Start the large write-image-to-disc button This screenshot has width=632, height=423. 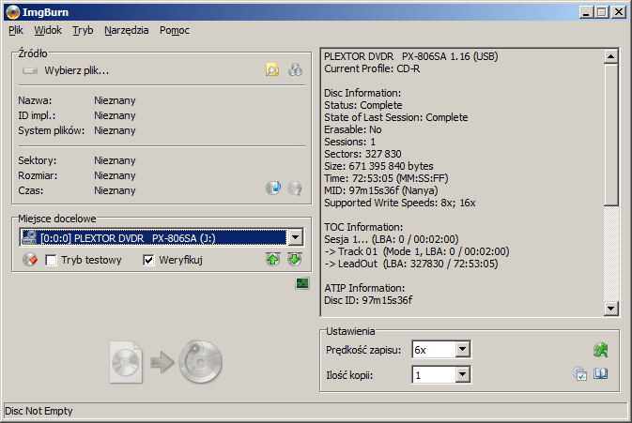point(165,362)
